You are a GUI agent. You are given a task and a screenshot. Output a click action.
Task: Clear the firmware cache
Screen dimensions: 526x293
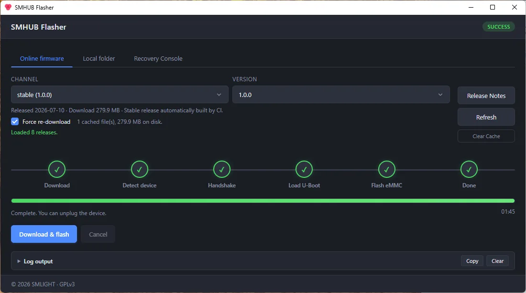coord(486,136)
